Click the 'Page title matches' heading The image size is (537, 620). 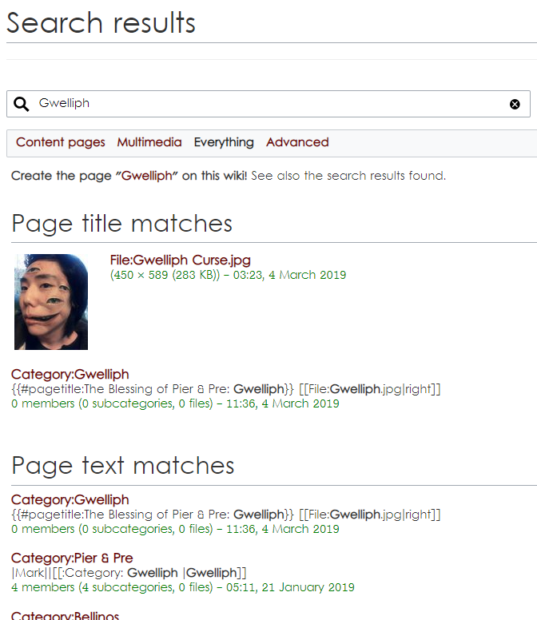121,224
